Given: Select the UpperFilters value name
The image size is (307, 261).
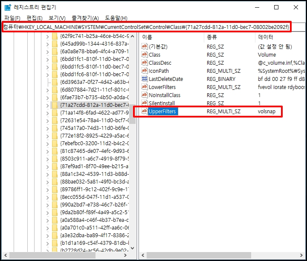Looking at the screenshot, I should click(163, 111).
